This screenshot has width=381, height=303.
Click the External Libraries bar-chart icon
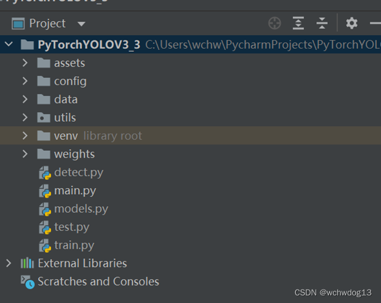click(27, 263)
